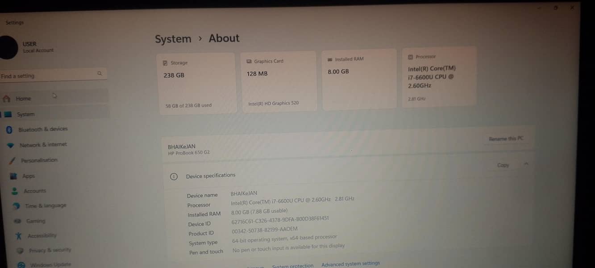
Task: Click the Device ID value text
Action: pyautogui.click(x=280, y=219)
